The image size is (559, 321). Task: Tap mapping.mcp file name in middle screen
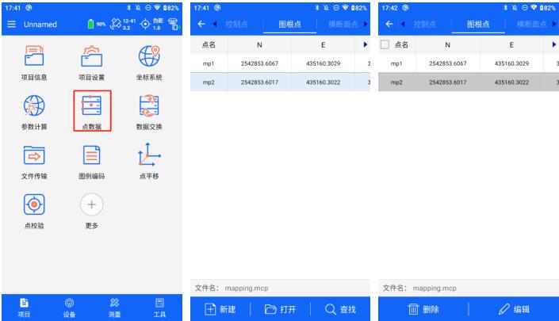coord(247,288)
